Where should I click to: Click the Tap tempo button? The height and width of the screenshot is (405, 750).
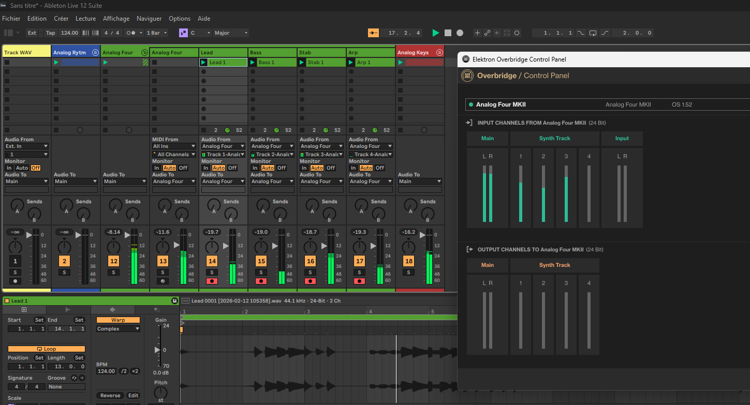click(x=50, y=33)
